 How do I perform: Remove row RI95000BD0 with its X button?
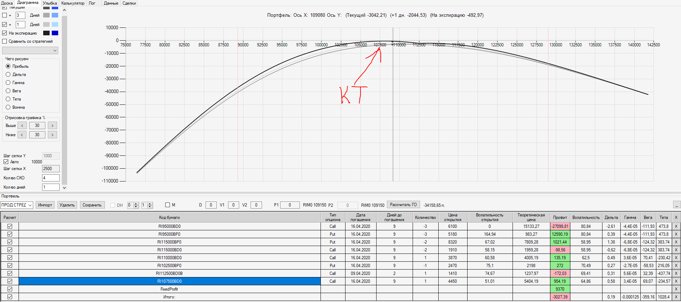[x=676, y=226]
